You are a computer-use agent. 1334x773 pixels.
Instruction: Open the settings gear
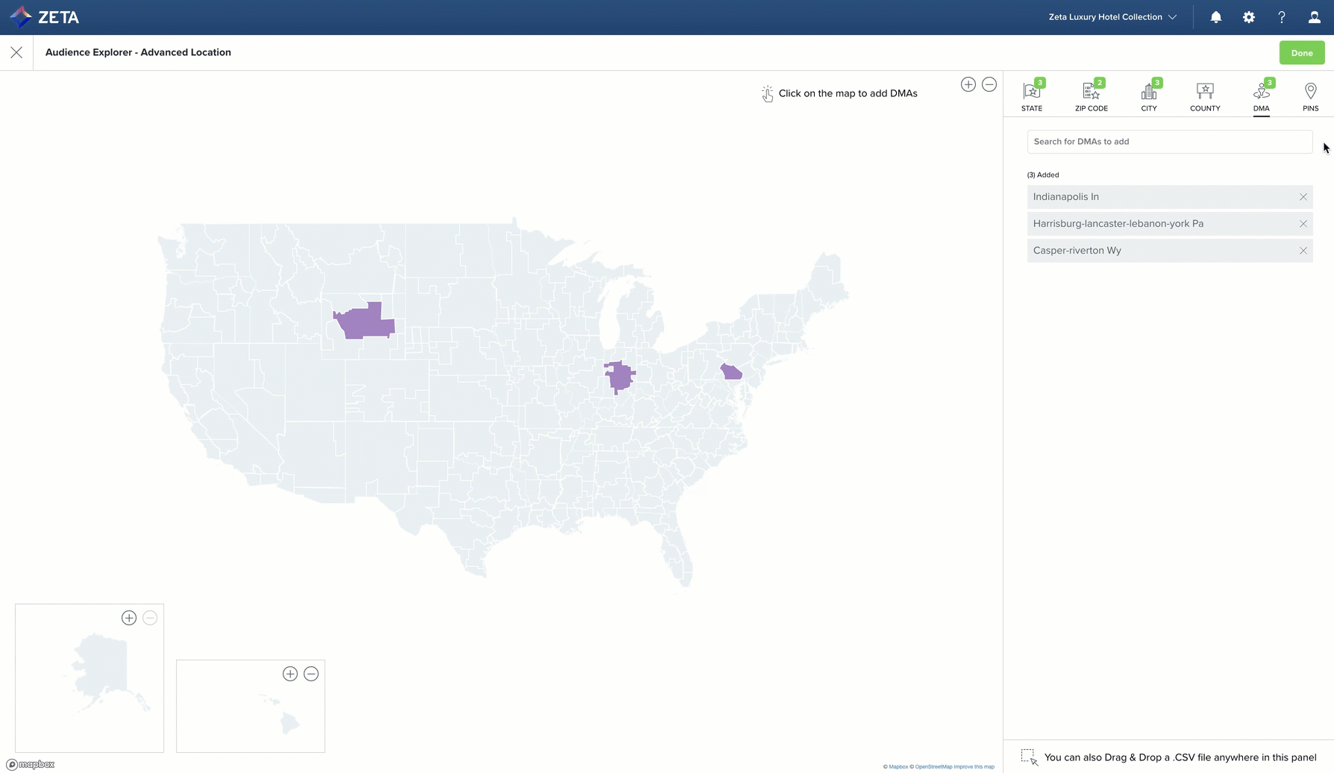click(x=1249, y=17)
